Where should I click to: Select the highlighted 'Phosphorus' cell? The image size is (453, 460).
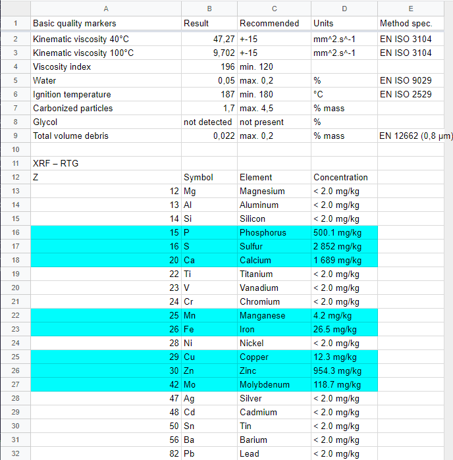(x=274, y=232)
